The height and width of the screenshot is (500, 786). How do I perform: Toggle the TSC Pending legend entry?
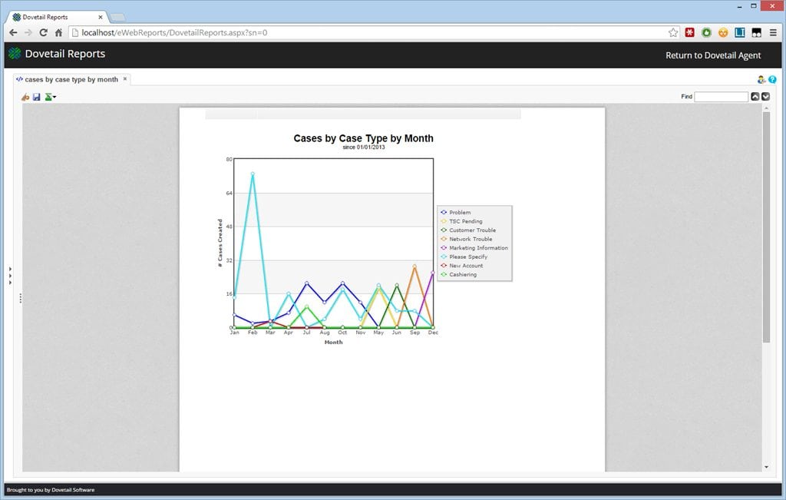coord(463,221)
